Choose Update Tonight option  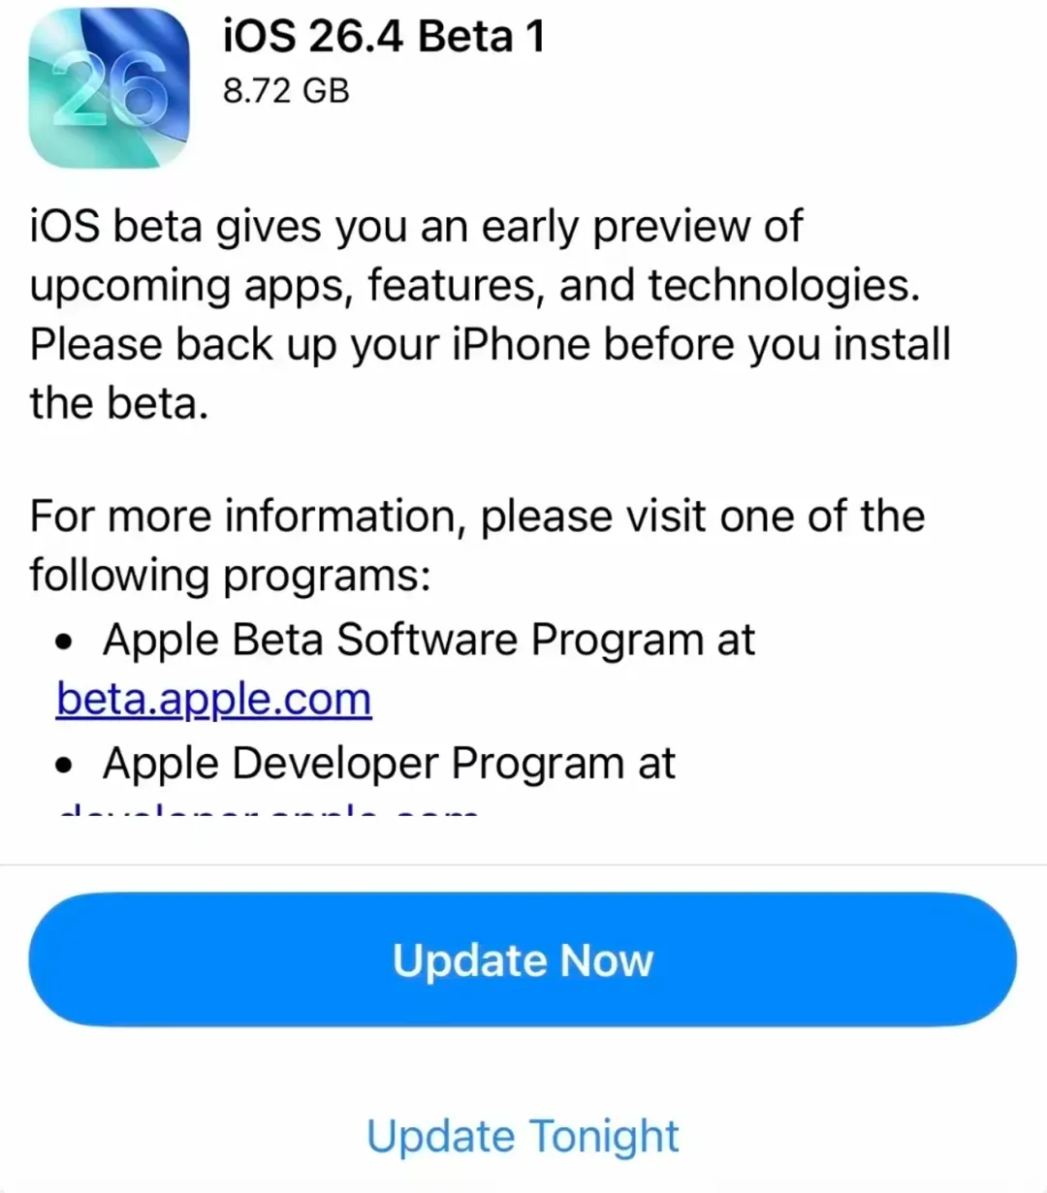tap(523, 1136)
